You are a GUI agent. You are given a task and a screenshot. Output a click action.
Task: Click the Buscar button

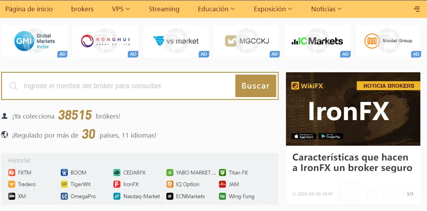coord(256,86)
